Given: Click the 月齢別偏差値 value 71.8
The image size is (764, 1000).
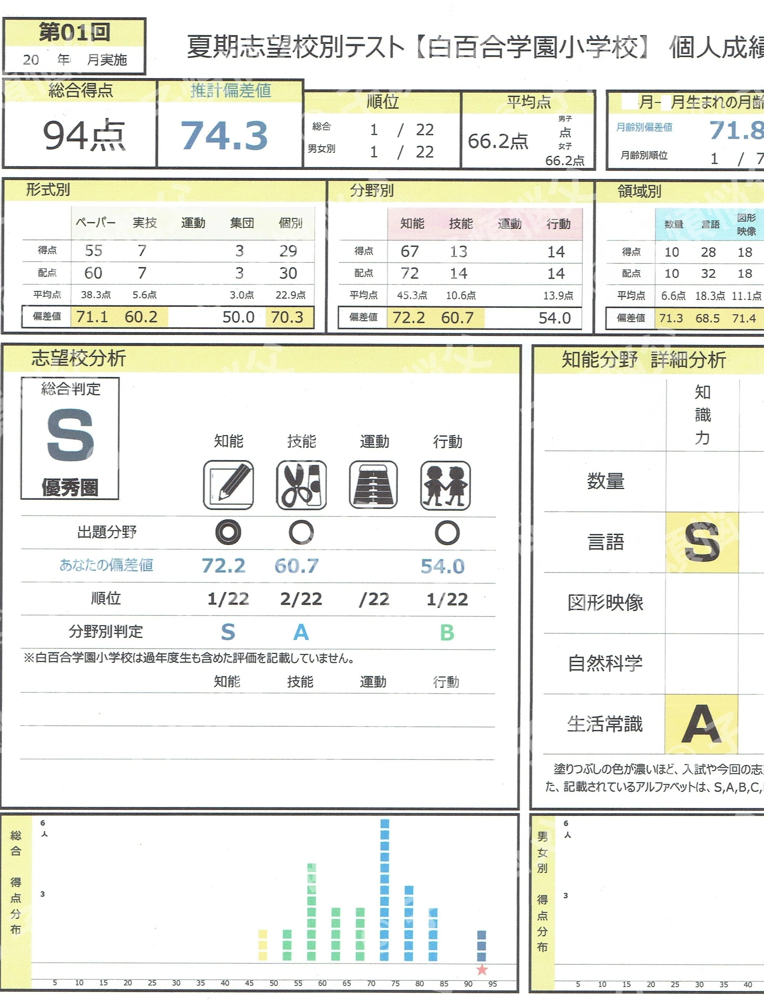Looking at the screenshot, I should click(737, 130).
